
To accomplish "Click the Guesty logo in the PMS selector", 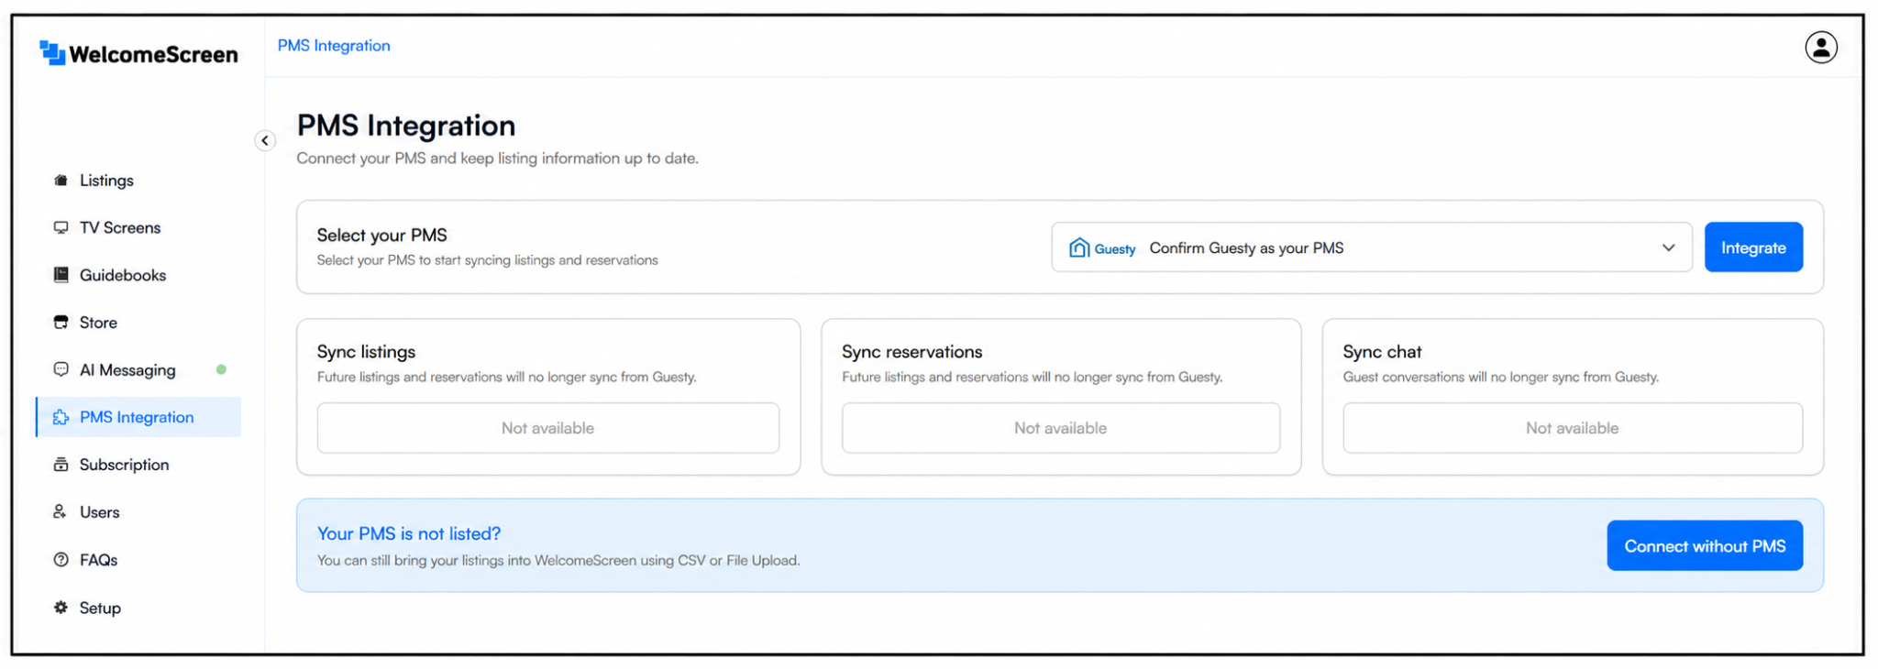I will click(1102, 248).
